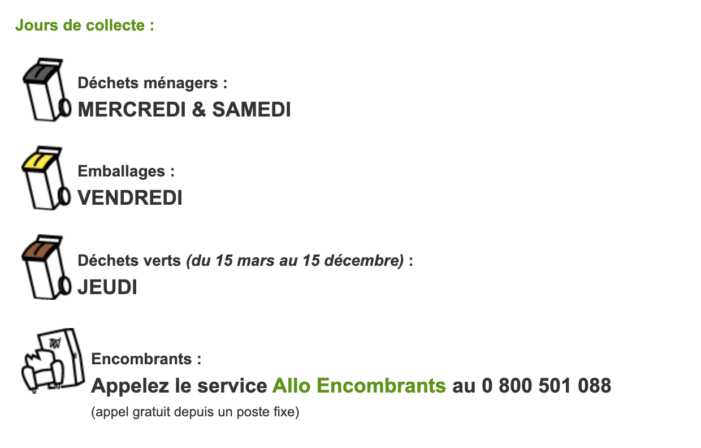Click the italic '(du 15 mars au 15 décembre)' text
The width and height of the screenshot is (701, 448).
(x=295, y=261)
